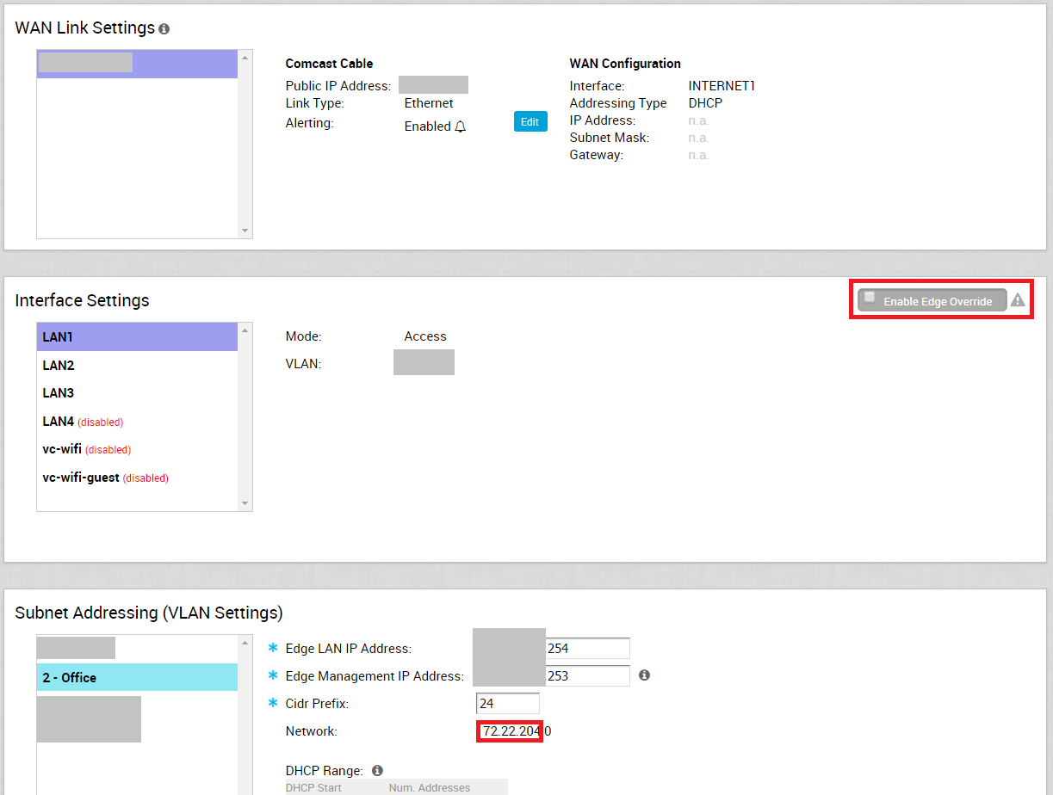This screenshot has height=795, width=1053.
Task: Select LAN2 in the interface list
Action: pyautogui.click(x=137, y=365)
